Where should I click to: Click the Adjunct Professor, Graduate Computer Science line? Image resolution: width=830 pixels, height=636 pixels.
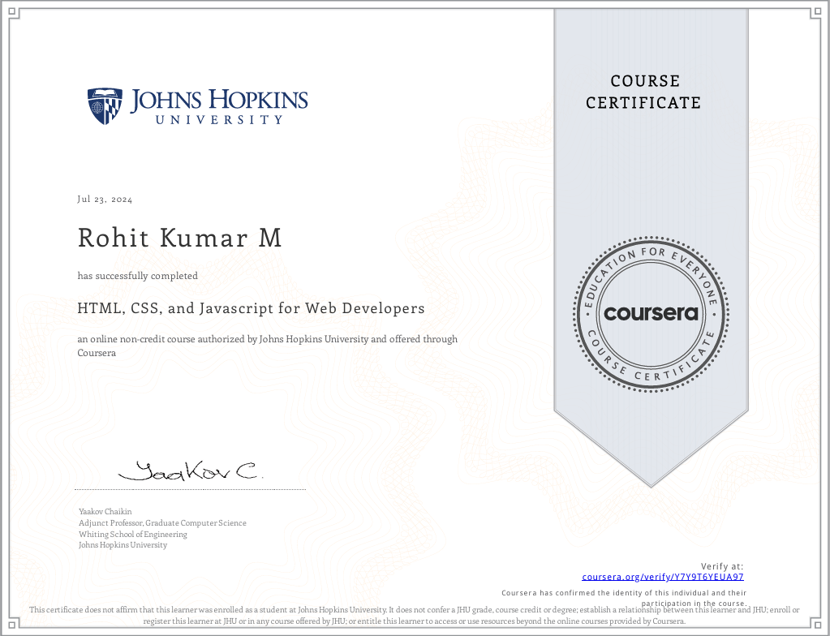pyautogui.click(x=162, y=522)
